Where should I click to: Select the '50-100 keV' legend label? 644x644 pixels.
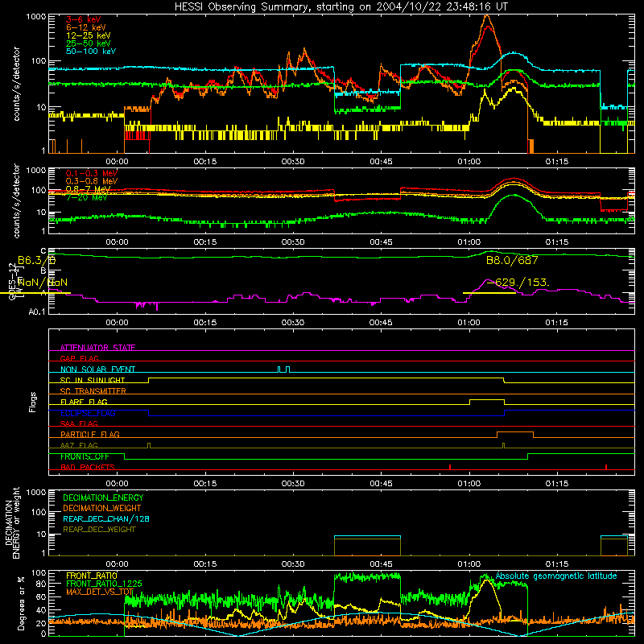coord(91,52)
